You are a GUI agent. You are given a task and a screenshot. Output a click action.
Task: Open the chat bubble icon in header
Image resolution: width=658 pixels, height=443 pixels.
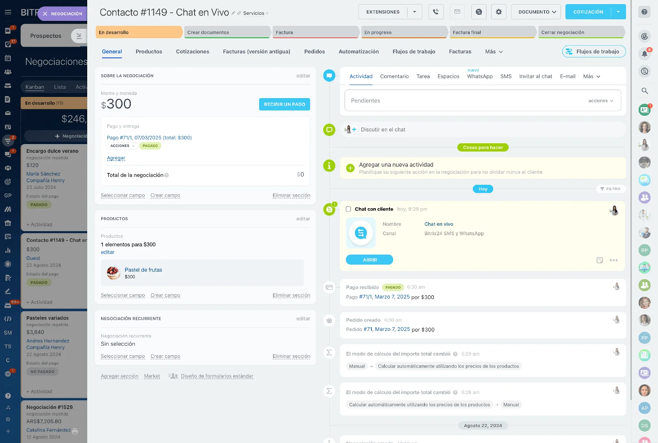479,12
